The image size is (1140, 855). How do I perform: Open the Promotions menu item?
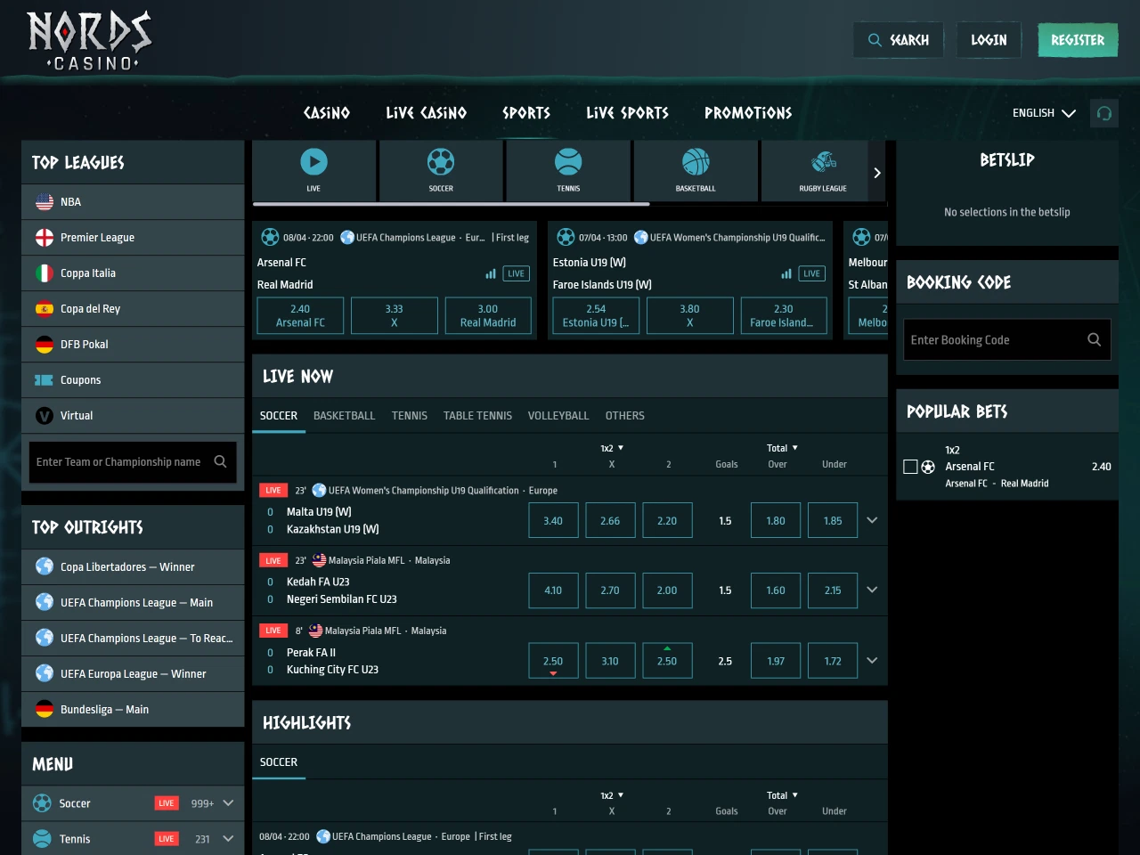tap(747, 113)
